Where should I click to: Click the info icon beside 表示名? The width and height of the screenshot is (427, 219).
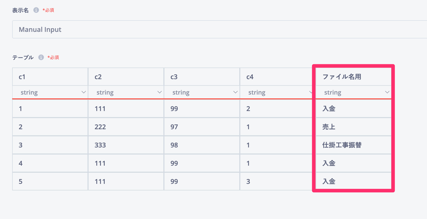pos(36,10)
